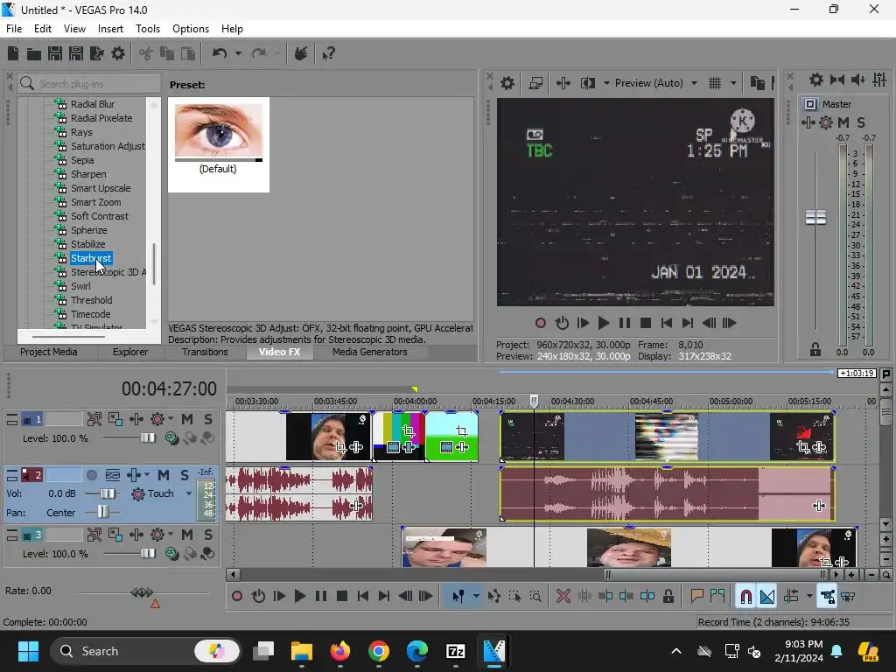Toggle Enable Snapping magnet button

745,597
